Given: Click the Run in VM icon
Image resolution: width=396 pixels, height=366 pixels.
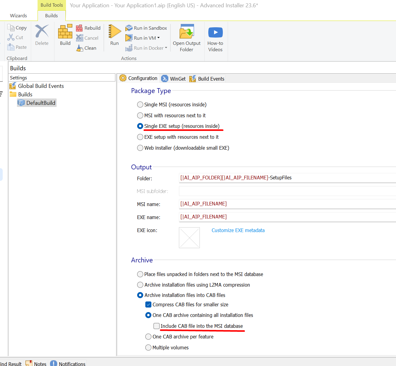Looking at the screenshot, I should tap(129, 38).
